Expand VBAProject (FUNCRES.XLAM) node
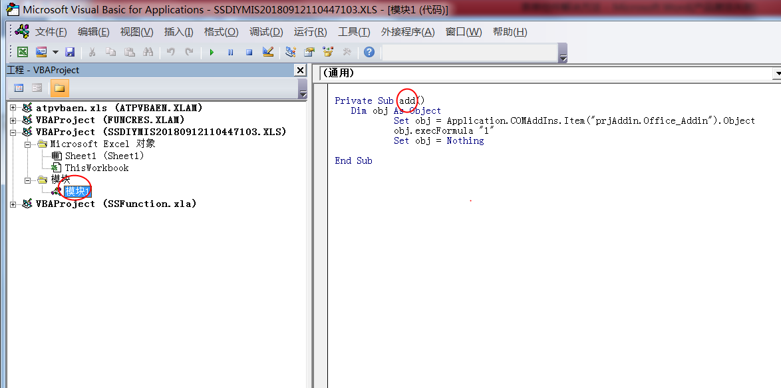 pyautogui.click(x=13, y=120)
